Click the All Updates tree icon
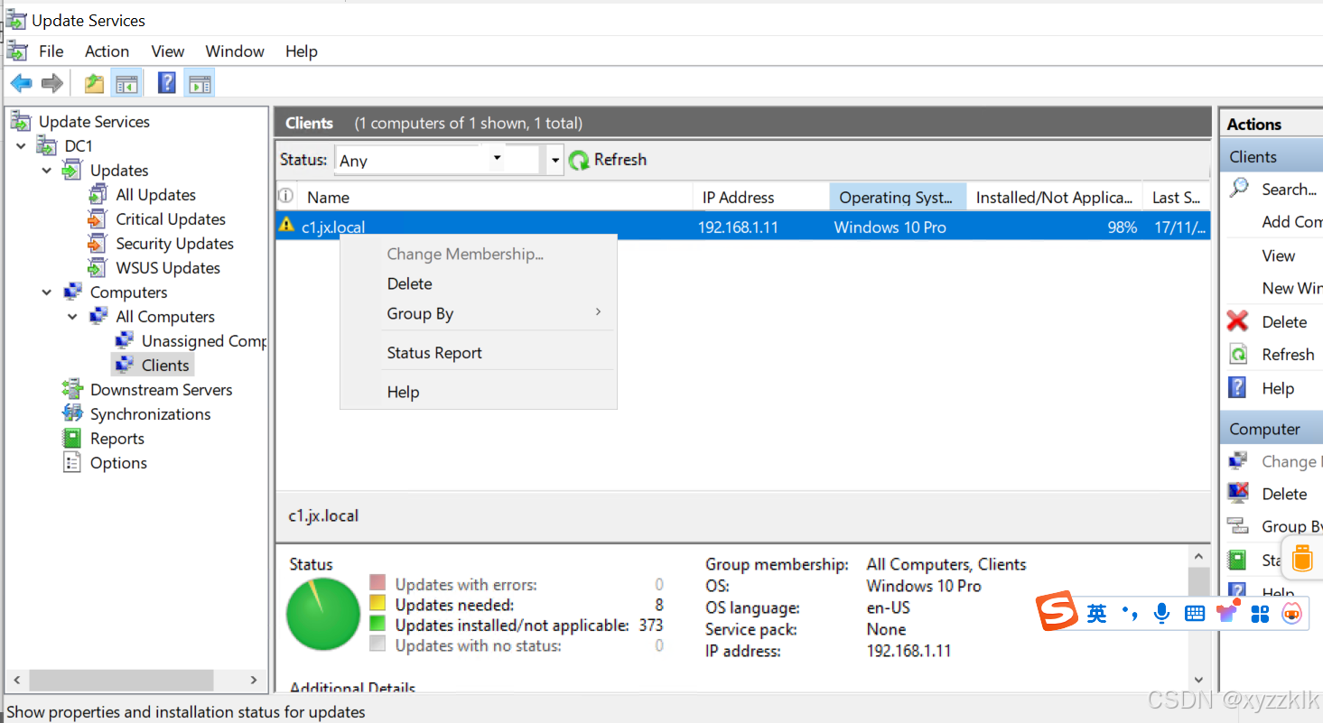This screenshot has height=723, width=1323. (x=98, y=194)
